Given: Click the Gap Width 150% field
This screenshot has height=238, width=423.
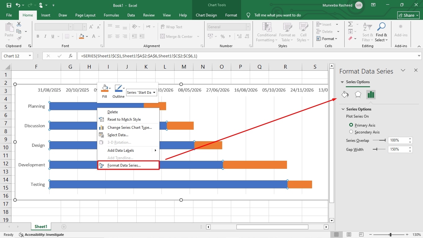Looking at the screenshot, I should 398,149.
